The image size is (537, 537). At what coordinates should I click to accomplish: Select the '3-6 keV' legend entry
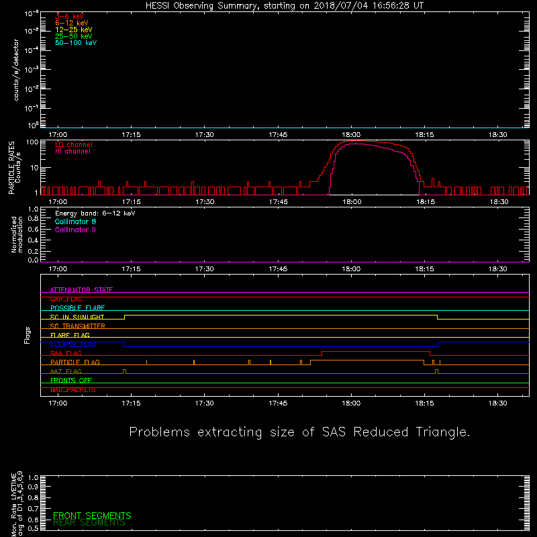69,16
